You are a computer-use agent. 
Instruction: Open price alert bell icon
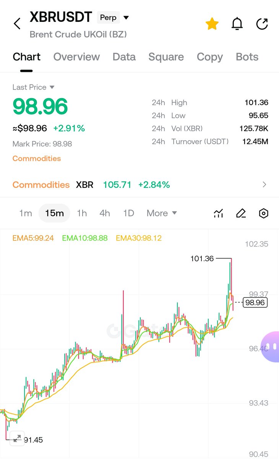237,24
